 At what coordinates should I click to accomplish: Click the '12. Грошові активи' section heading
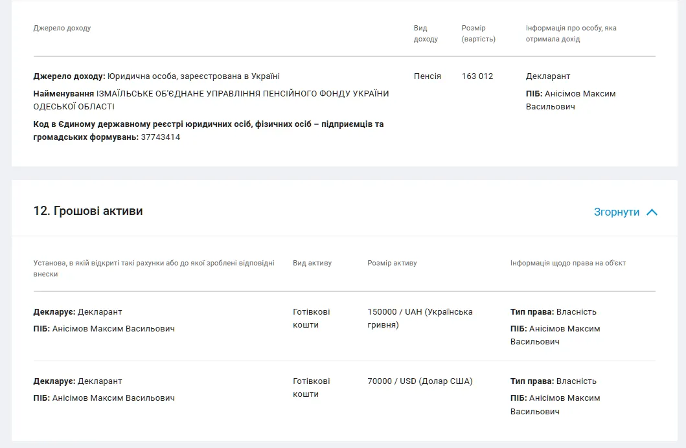(x=88, y=211)
